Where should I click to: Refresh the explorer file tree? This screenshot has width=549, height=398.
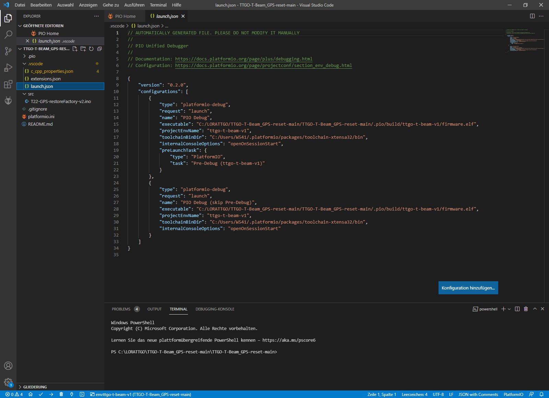91,49
